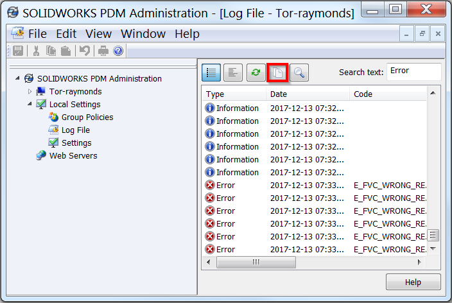This screenshot has width=452, height=303.
Task: Restore the inner Log File child window
Action: point(422,34)
